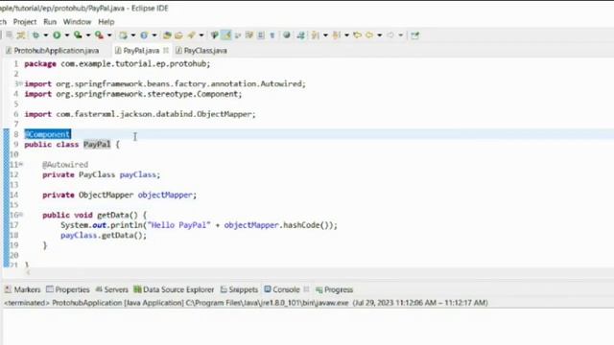The width and height of the screenshot is (614, 345).
Task: Click the terminated ProtohubApplication console status line
Action: pos(246,303)
